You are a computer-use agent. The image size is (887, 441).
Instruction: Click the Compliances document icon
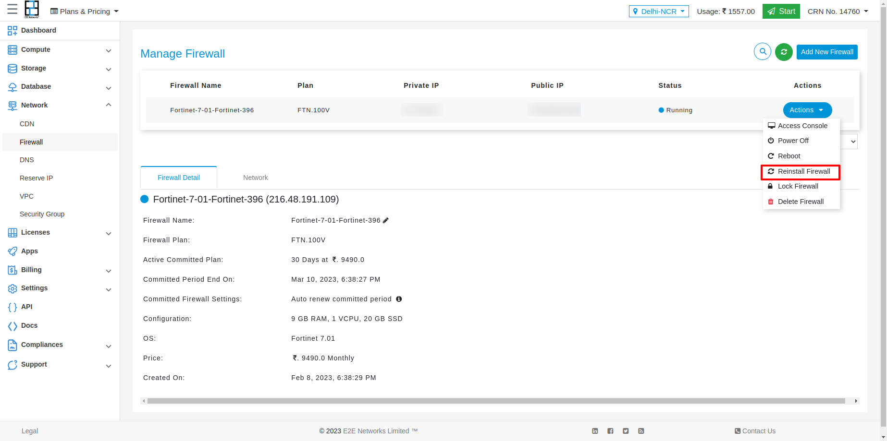[x=12, y=345]
